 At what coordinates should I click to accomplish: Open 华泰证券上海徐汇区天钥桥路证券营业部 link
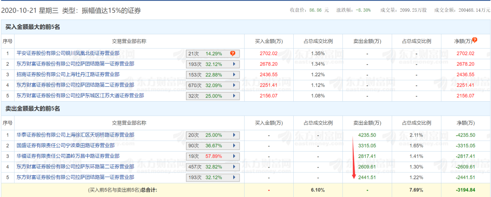75,135
